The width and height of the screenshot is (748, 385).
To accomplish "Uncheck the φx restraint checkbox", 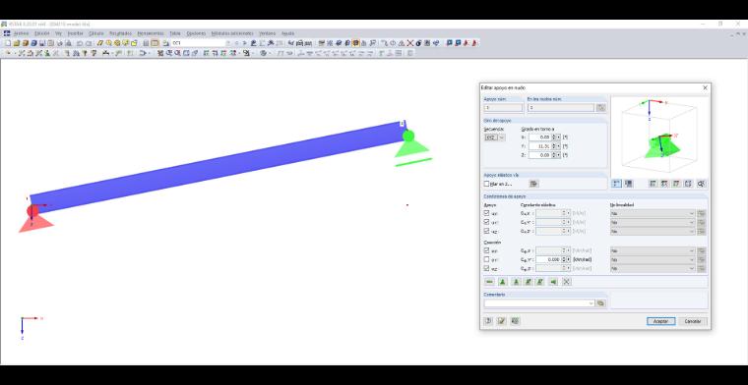I will [486, 250].
